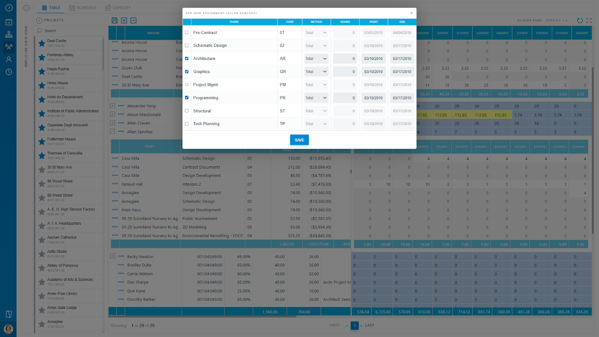Uncheck the Architecture phase checkbox
The height and width of the screenshot is (337, 599).
(x=186, y=58)
